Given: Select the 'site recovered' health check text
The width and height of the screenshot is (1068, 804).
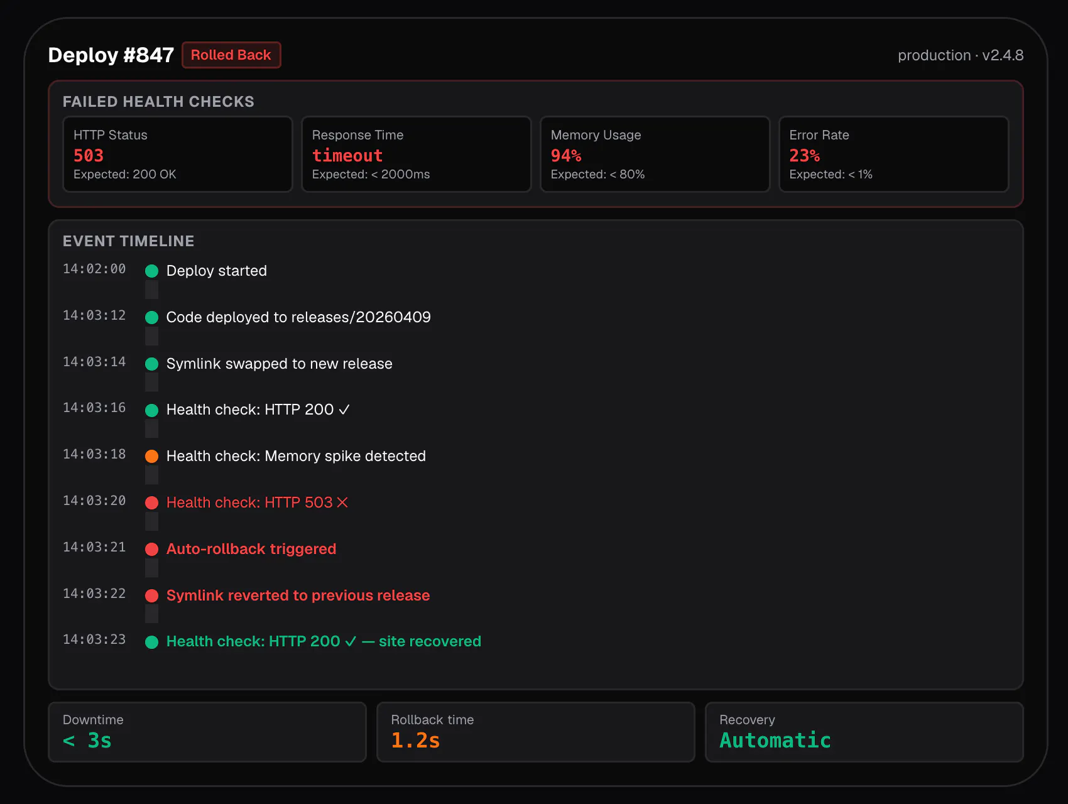Looking at the screenshot, I should pyautogui.click(x=324, y=641).
